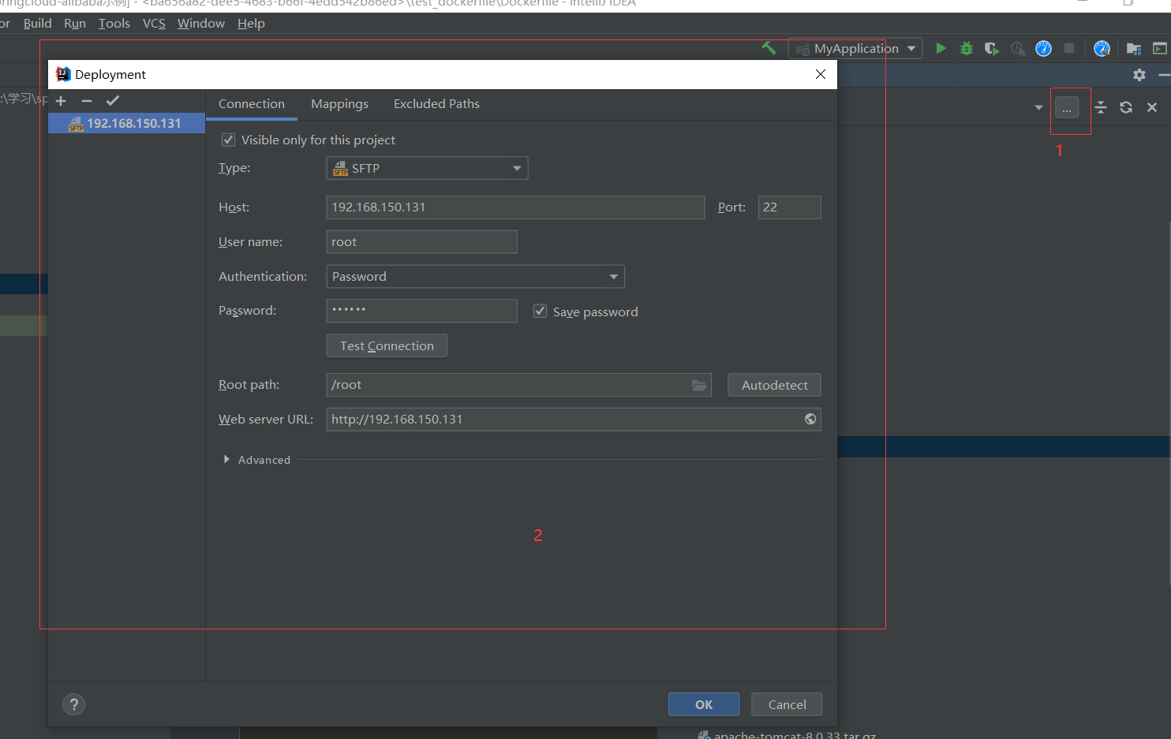Switch to the Excluded Paths tab
Screen dimensions: 1171x739
436,104
